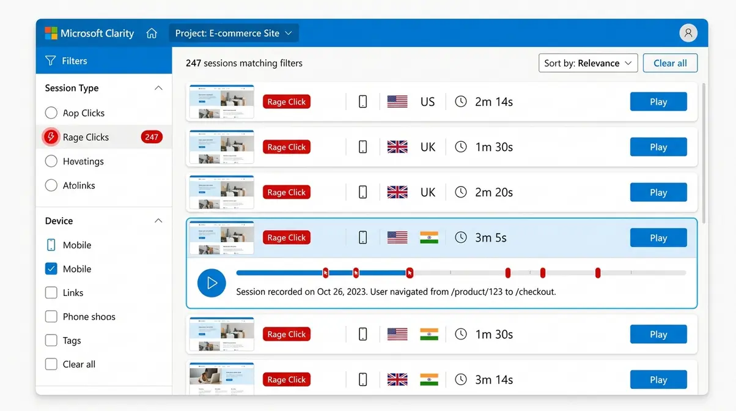Play the US 2m 14s session
The height and width of the screenshot is (411, 736).
tap(658, 102)
